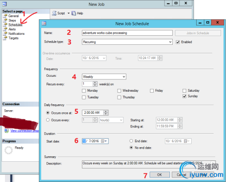Adjust the Starting at time stepper
The height and width of the screenshot is (182, 226).
coord(179,120)
